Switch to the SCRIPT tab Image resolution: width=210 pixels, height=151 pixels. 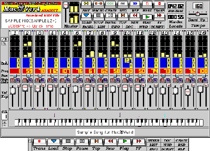pyautogui.click(x=157, y=27)
